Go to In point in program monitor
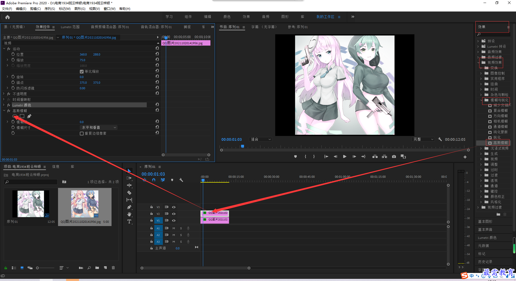The image size is (516, 281). 326,157
